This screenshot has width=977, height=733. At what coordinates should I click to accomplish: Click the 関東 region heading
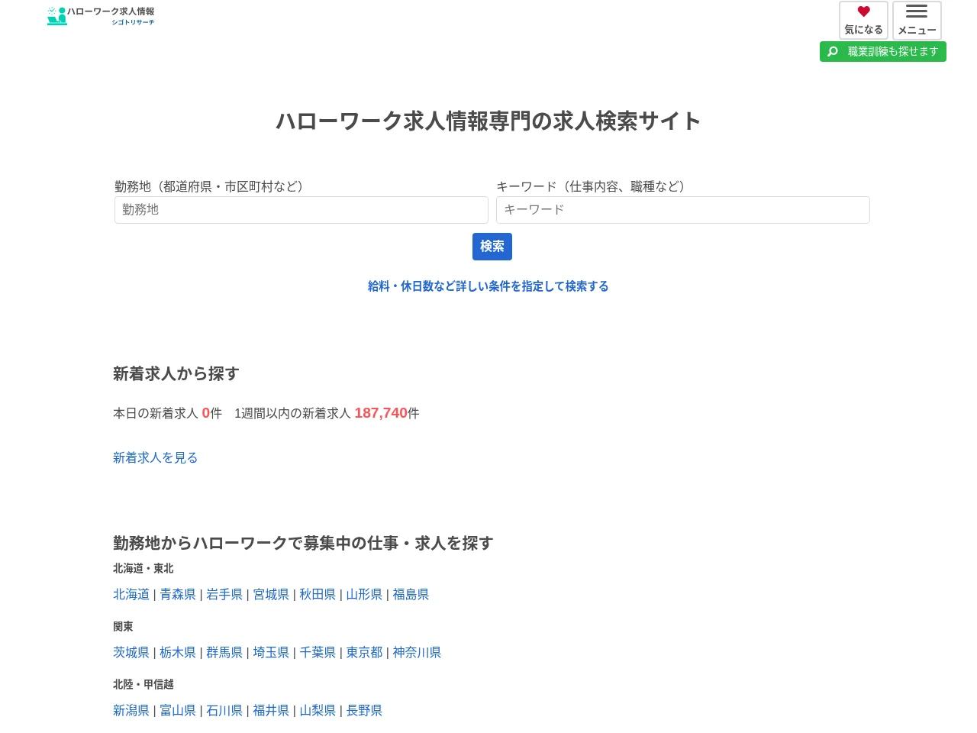123,626
